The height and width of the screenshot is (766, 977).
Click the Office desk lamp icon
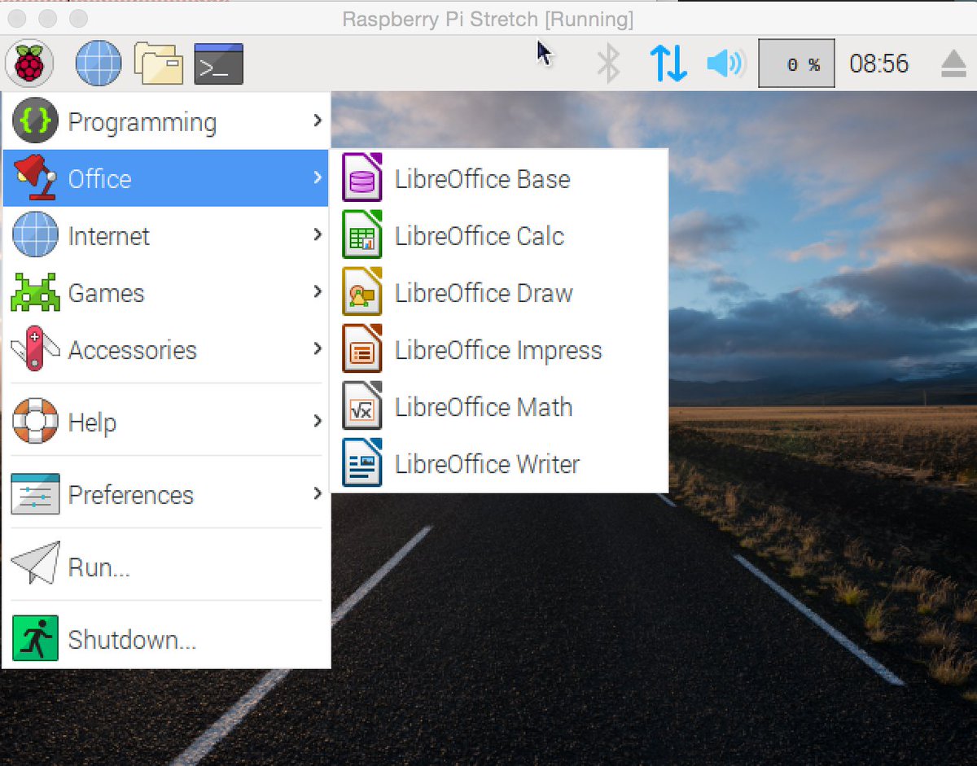(x=35, y=177)
